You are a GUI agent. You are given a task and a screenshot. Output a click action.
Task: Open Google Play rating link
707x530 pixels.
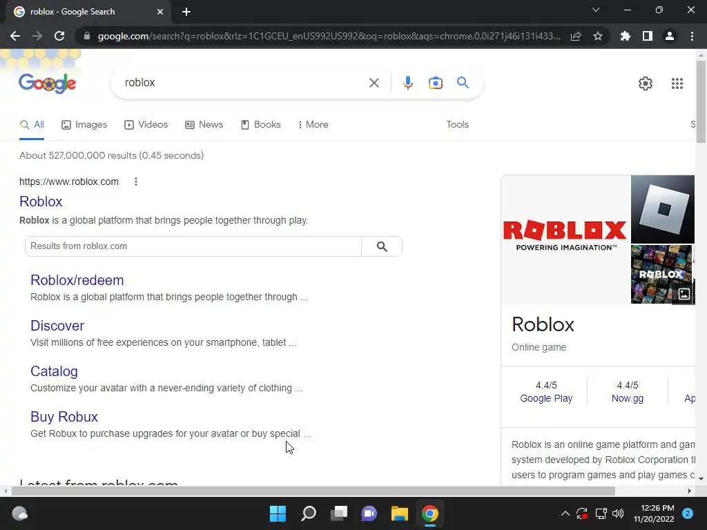[546, 398]
